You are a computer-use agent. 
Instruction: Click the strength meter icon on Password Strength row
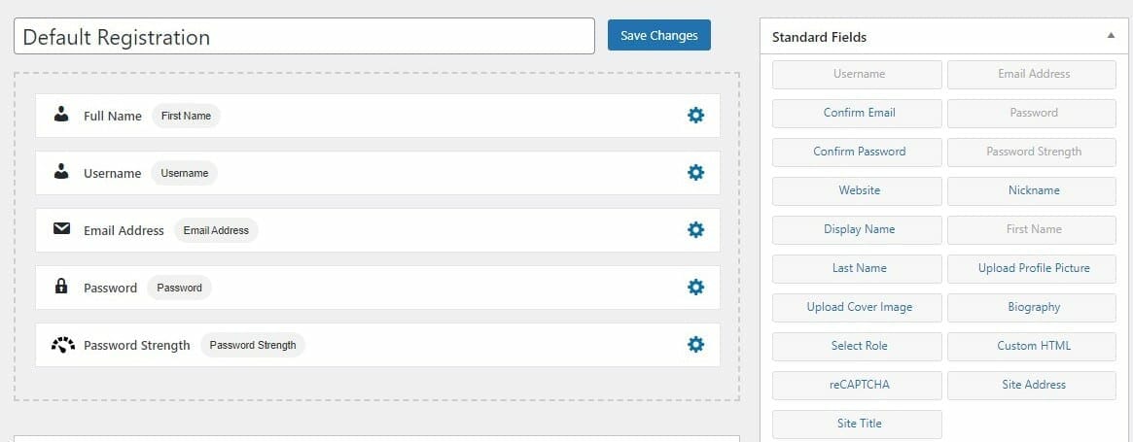pyautogui.click(x=63, y=344)
